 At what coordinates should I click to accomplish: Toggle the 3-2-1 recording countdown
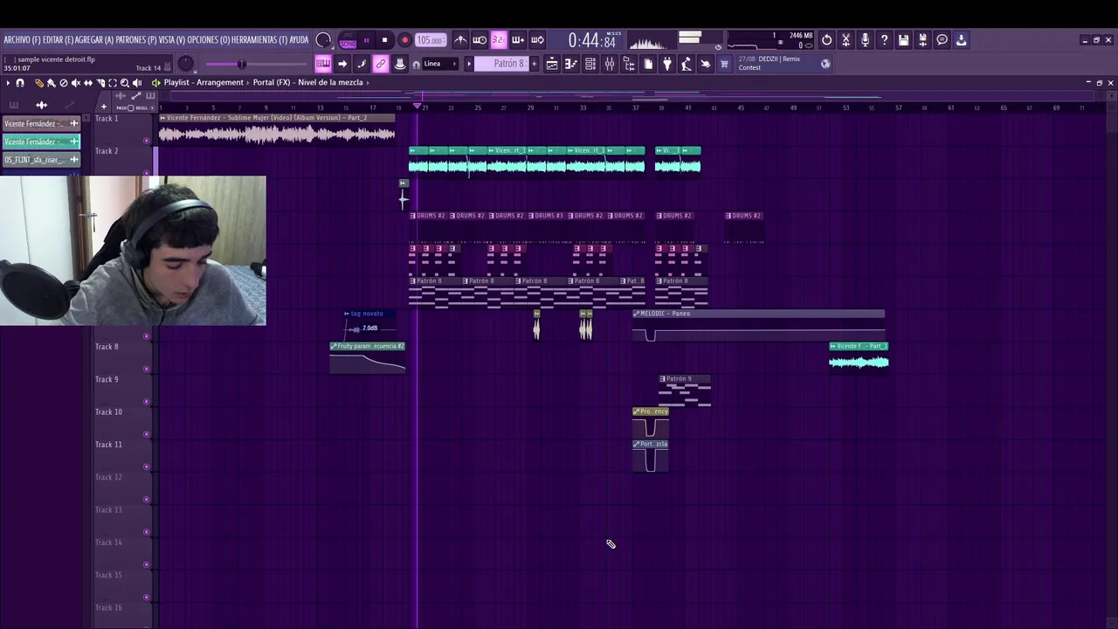(x=499, y=39)
